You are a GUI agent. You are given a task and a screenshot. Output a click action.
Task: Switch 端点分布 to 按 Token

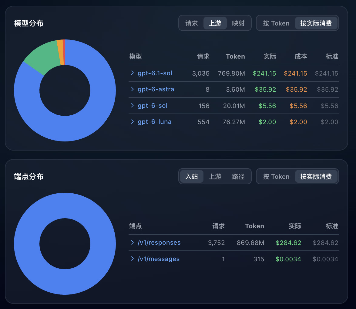tap(276, 177)
